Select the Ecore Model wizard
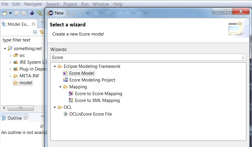This screenshot has height=147, width=252. tap(82, 73)
